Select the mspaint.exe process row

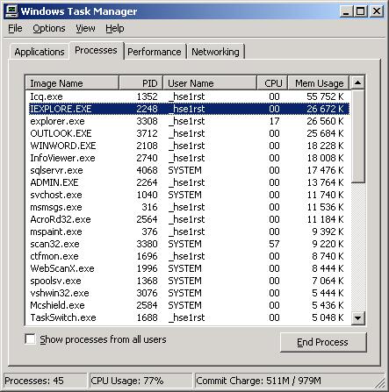pyautogui.click(x=189, y=232)
